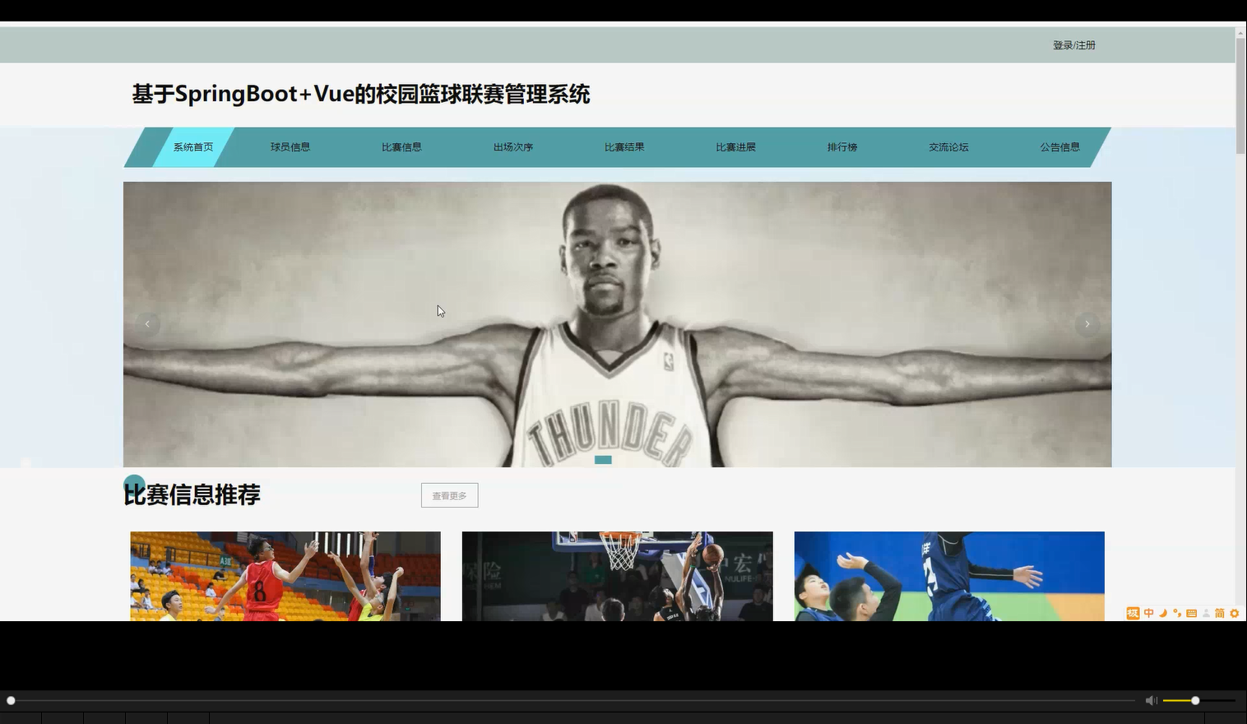Open the 比赛结果 page
Viewport: 1247px width, 724px height.
click(x=624, y=147)
